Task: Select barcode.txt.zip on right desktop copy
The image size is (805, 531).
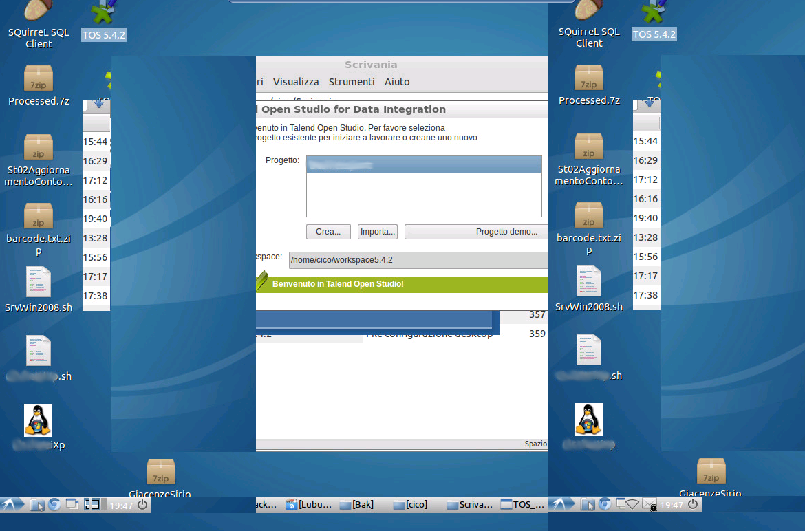Action: coord(589,229)
